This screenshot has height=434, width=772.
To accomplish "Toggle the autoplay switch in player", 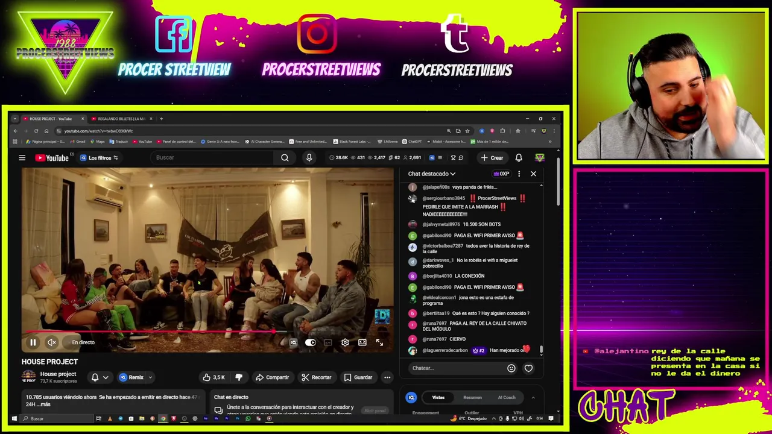I will (310, 342).
